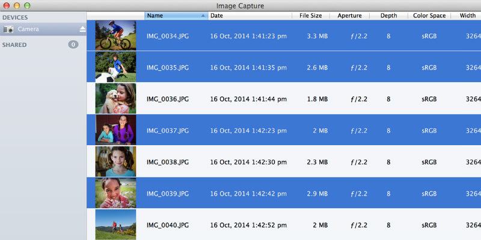Click the IMG_0036.JPG puppy thumbnail

click(x=115, y=98)
